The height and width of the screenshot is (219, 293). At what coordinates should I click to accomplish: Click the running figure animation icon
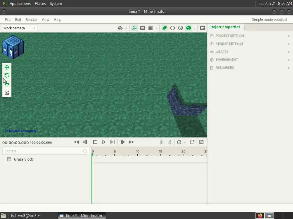coord(170,142)
